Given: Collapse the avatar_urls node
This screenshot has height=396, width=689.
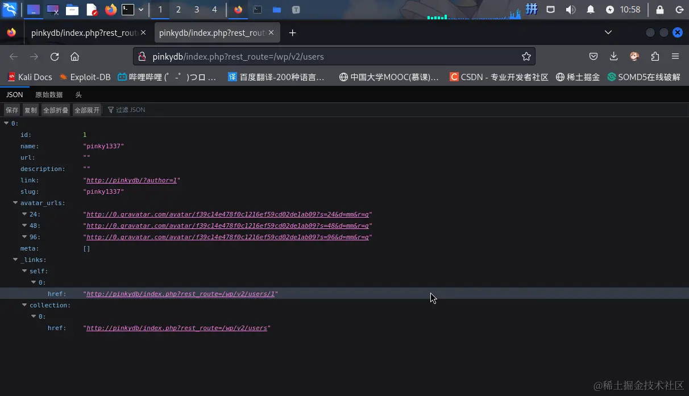Looking at the screenshot, I should (x=15, y=203).
